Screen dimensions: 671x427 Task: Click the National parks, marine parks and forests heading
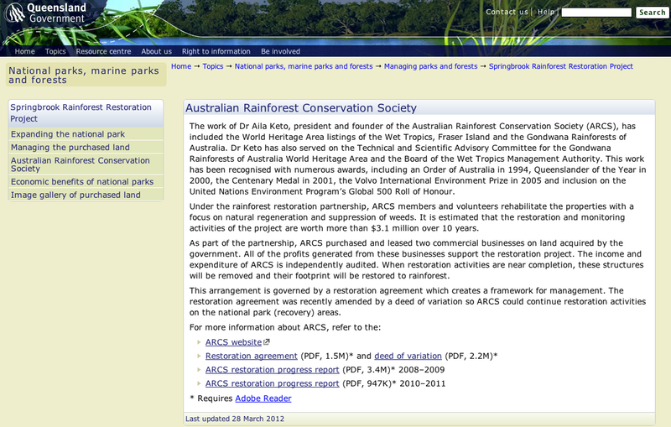pyautogui.click(x=84, y=76)
